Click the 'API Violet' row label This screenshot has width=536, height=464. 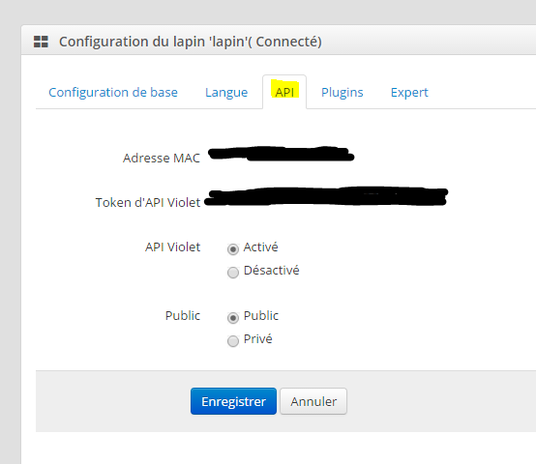click(172, 247)
